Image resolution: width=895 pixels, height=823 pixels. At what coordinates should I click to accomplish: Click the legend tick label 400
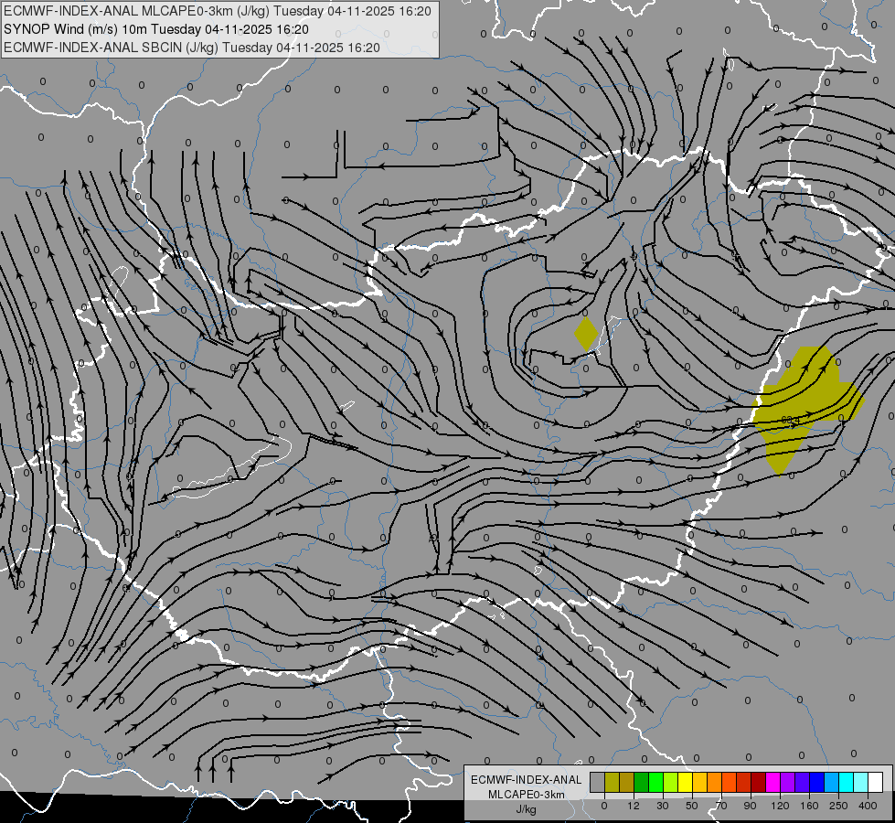pyautogui.click(x=868, y=806)
